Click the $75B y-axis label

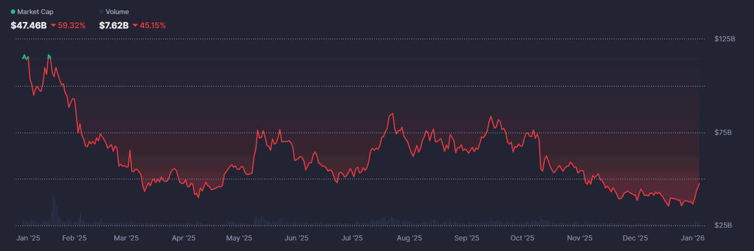click(x=723, y=132)
